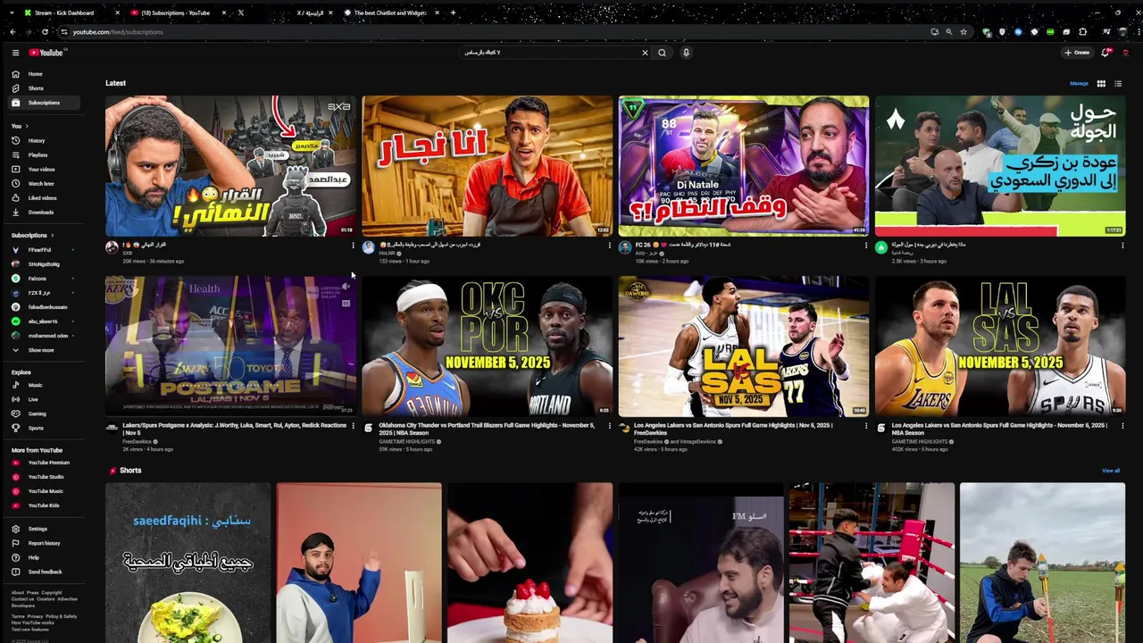Screen dimensions: 1143x643
Task: Open Music under Explore
Action: [45, 385]
